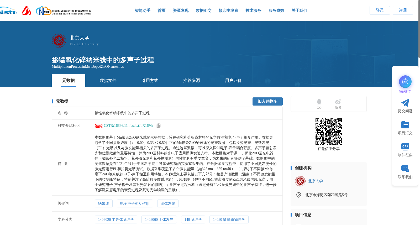
Task: Open 技术服务 navigation item
Action: [253, 11]
